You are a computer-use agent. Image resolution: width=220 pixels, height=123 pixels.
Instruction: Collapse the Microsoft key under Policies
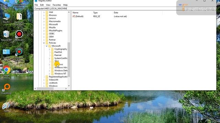click(47, 46)
